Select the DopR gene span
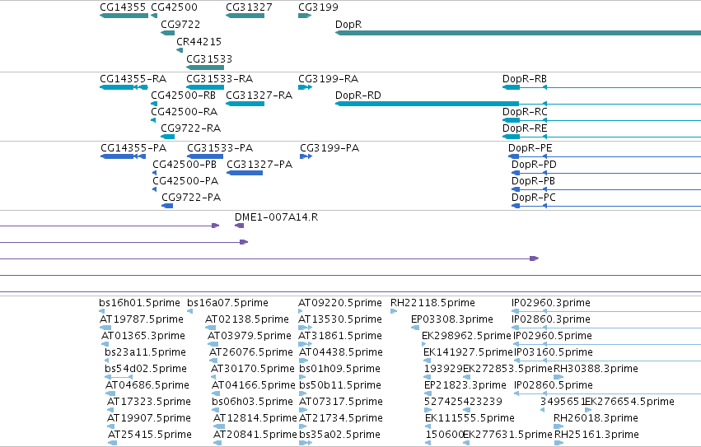701x447 pixels. tap(517, 33)
